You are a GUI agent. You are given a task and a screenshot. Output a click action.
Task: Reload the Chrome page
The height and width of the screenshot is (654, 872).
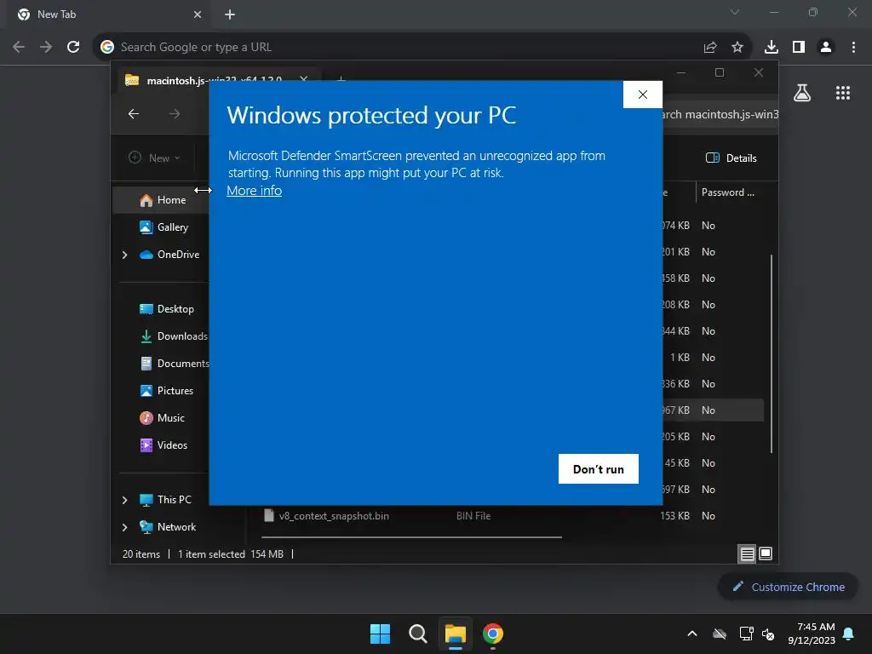click(73, 47)
